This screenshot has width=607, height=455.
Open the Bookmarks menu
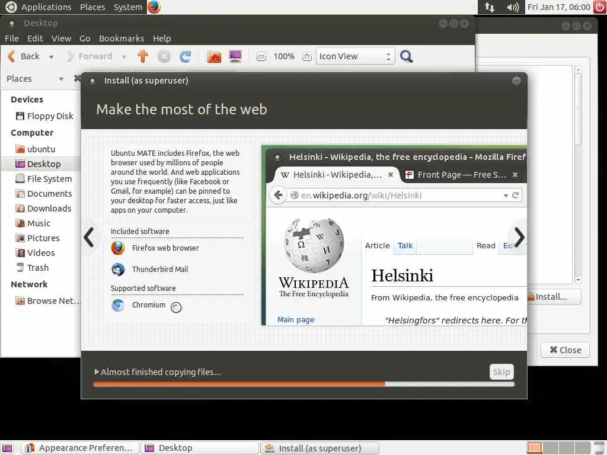pyautogui.click(x=122, y=39)
